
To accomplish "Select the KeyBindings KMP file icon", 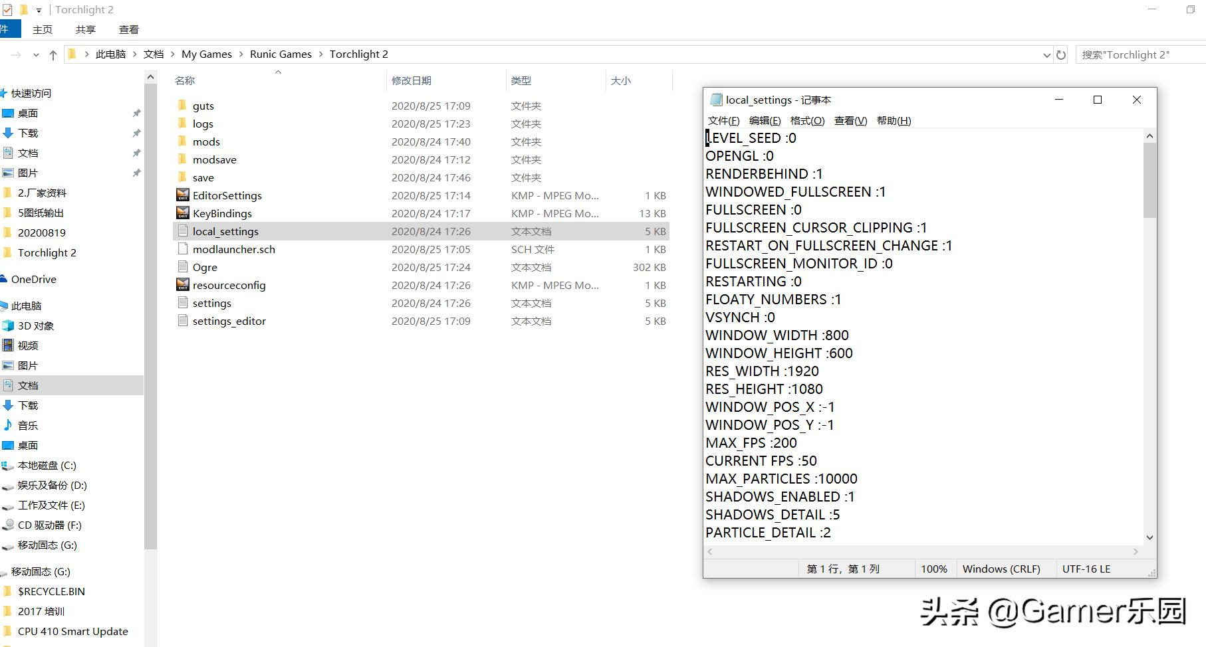I will pyautogui.click(x=183, y=213).
